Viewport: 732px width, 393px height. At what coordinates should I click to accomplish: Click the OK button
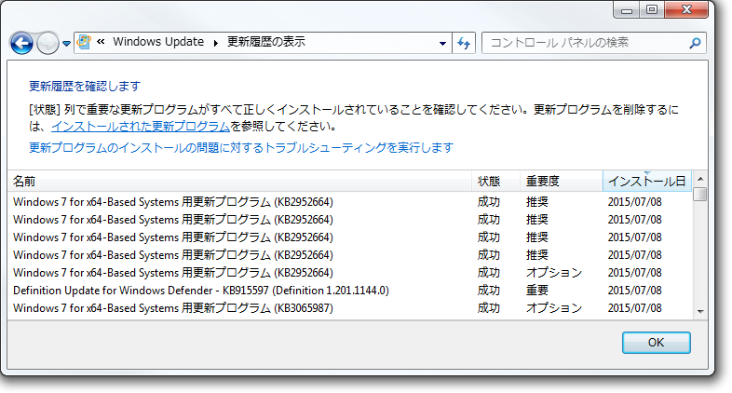click(x=656, y=342)
